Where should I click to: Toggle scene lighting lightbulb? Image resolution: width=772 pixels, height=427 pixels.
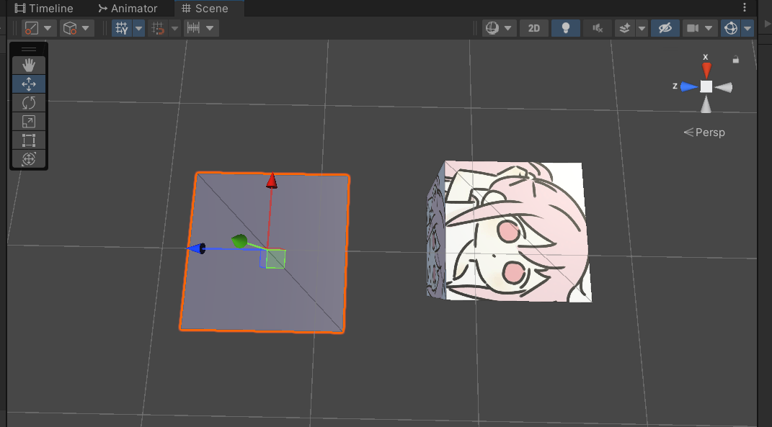pyautogui.click(x=566, y=28)
